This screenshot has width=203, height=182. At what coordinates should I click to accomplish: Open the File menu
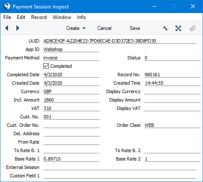pyautogui.click(x=7, y=17)
